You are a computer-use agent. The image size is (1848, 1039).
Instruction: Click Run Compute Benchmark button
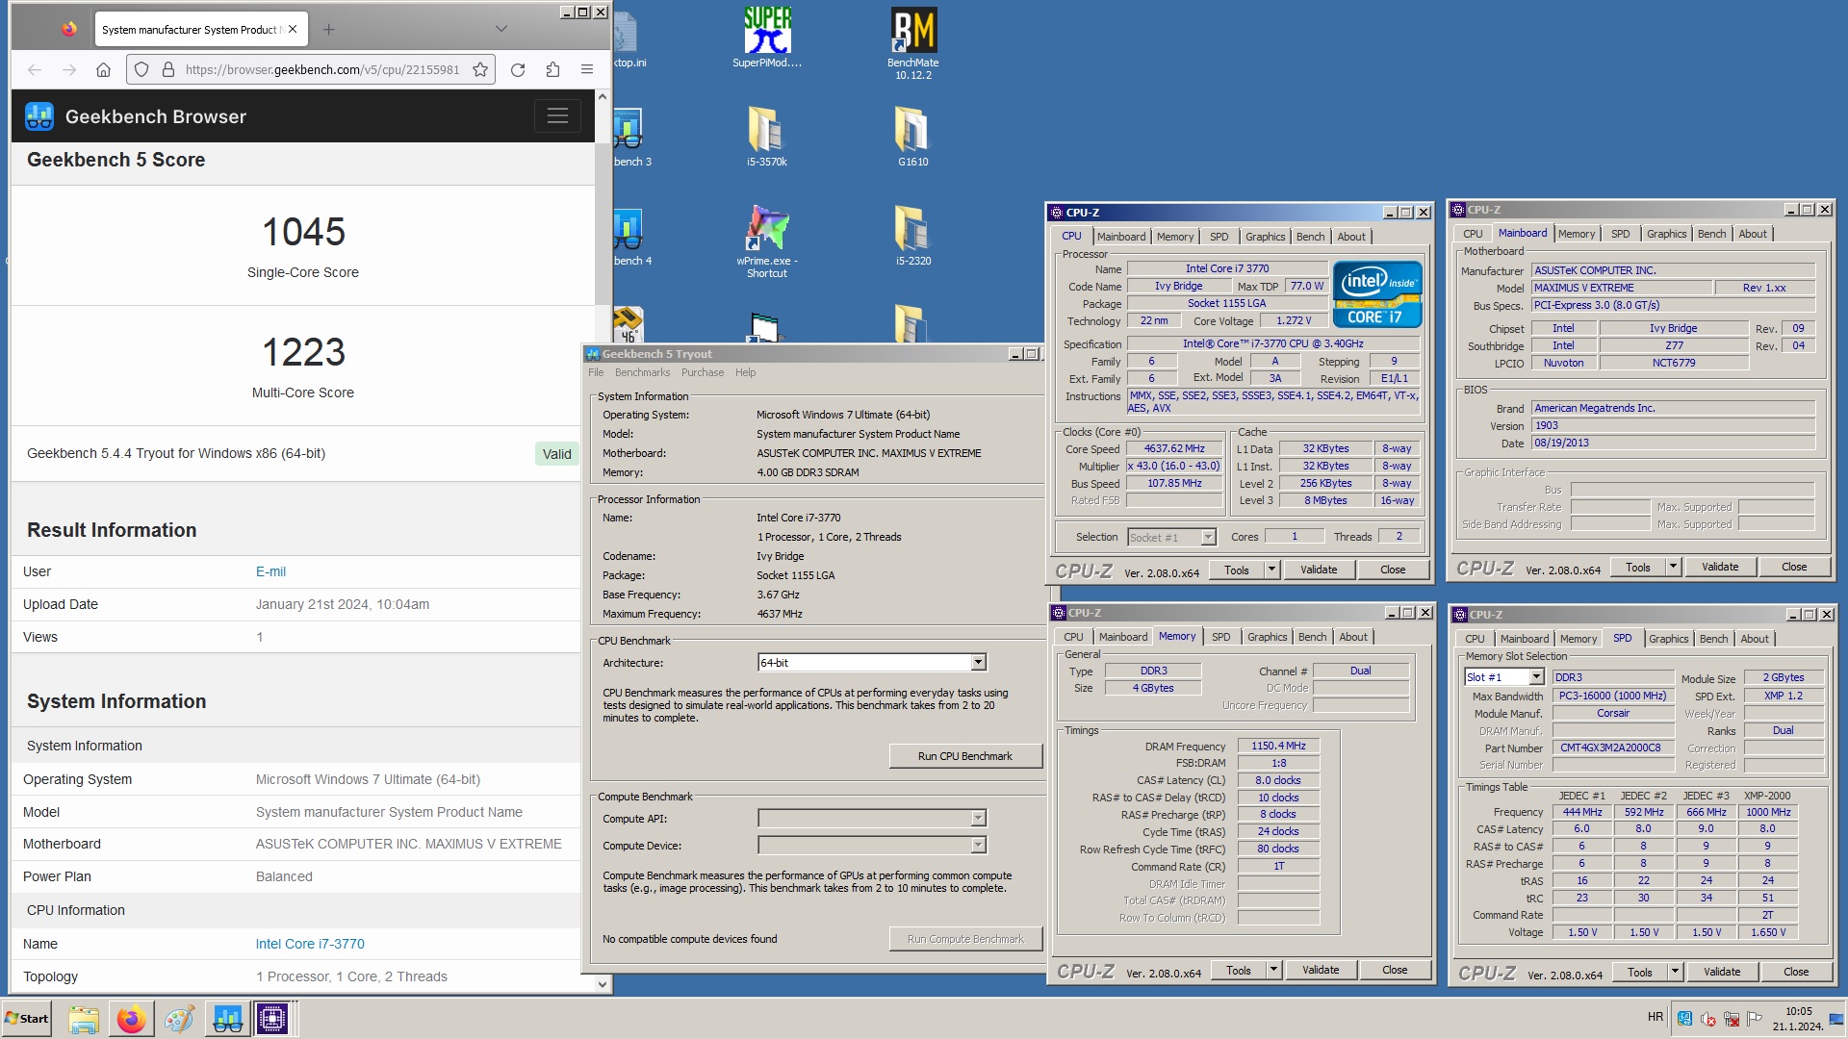[x=964, y=939]
